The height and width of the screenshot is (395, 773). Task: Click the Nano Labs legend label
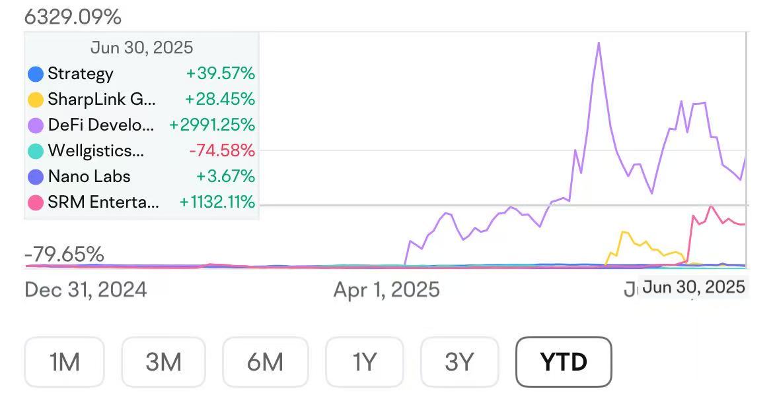click(89, 177)
